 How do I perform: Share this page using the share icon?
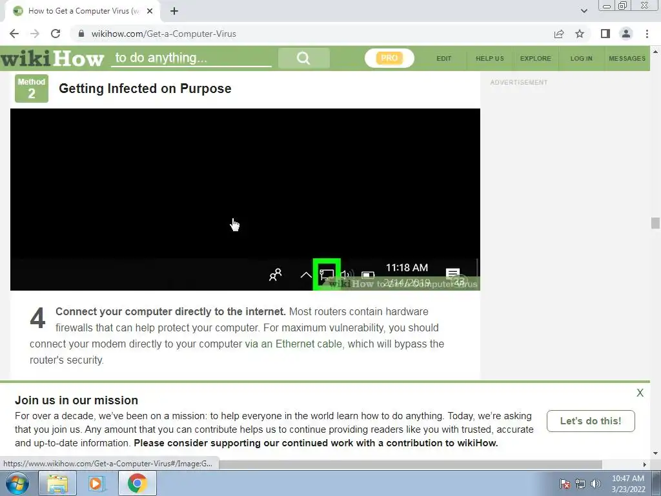pyautogui.click(x=559, y=34)
